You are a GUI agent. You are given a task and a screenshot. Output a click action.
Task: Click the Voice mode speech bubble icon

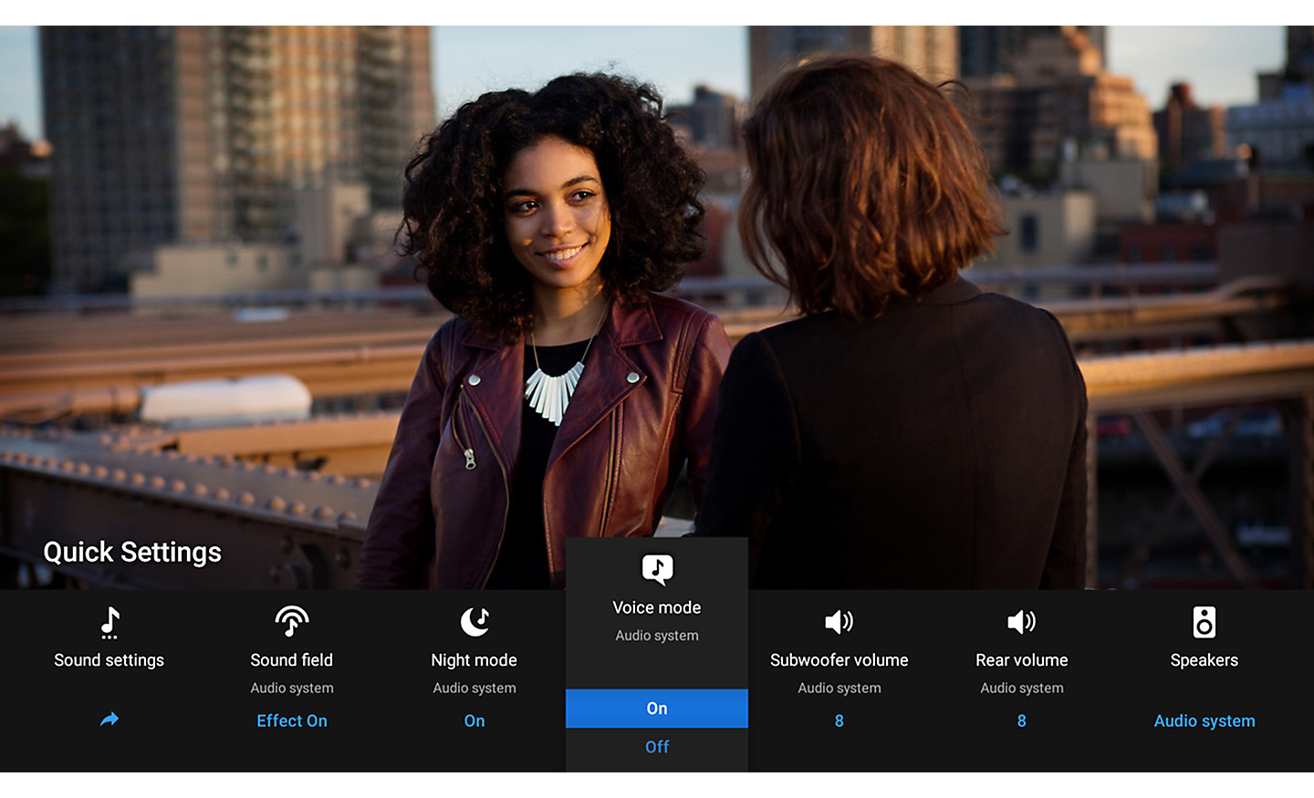(x=657, y=569)
